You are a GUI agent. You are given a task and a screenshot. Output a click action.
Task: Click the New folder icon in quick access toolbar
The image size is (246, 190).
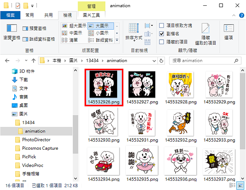26,6
